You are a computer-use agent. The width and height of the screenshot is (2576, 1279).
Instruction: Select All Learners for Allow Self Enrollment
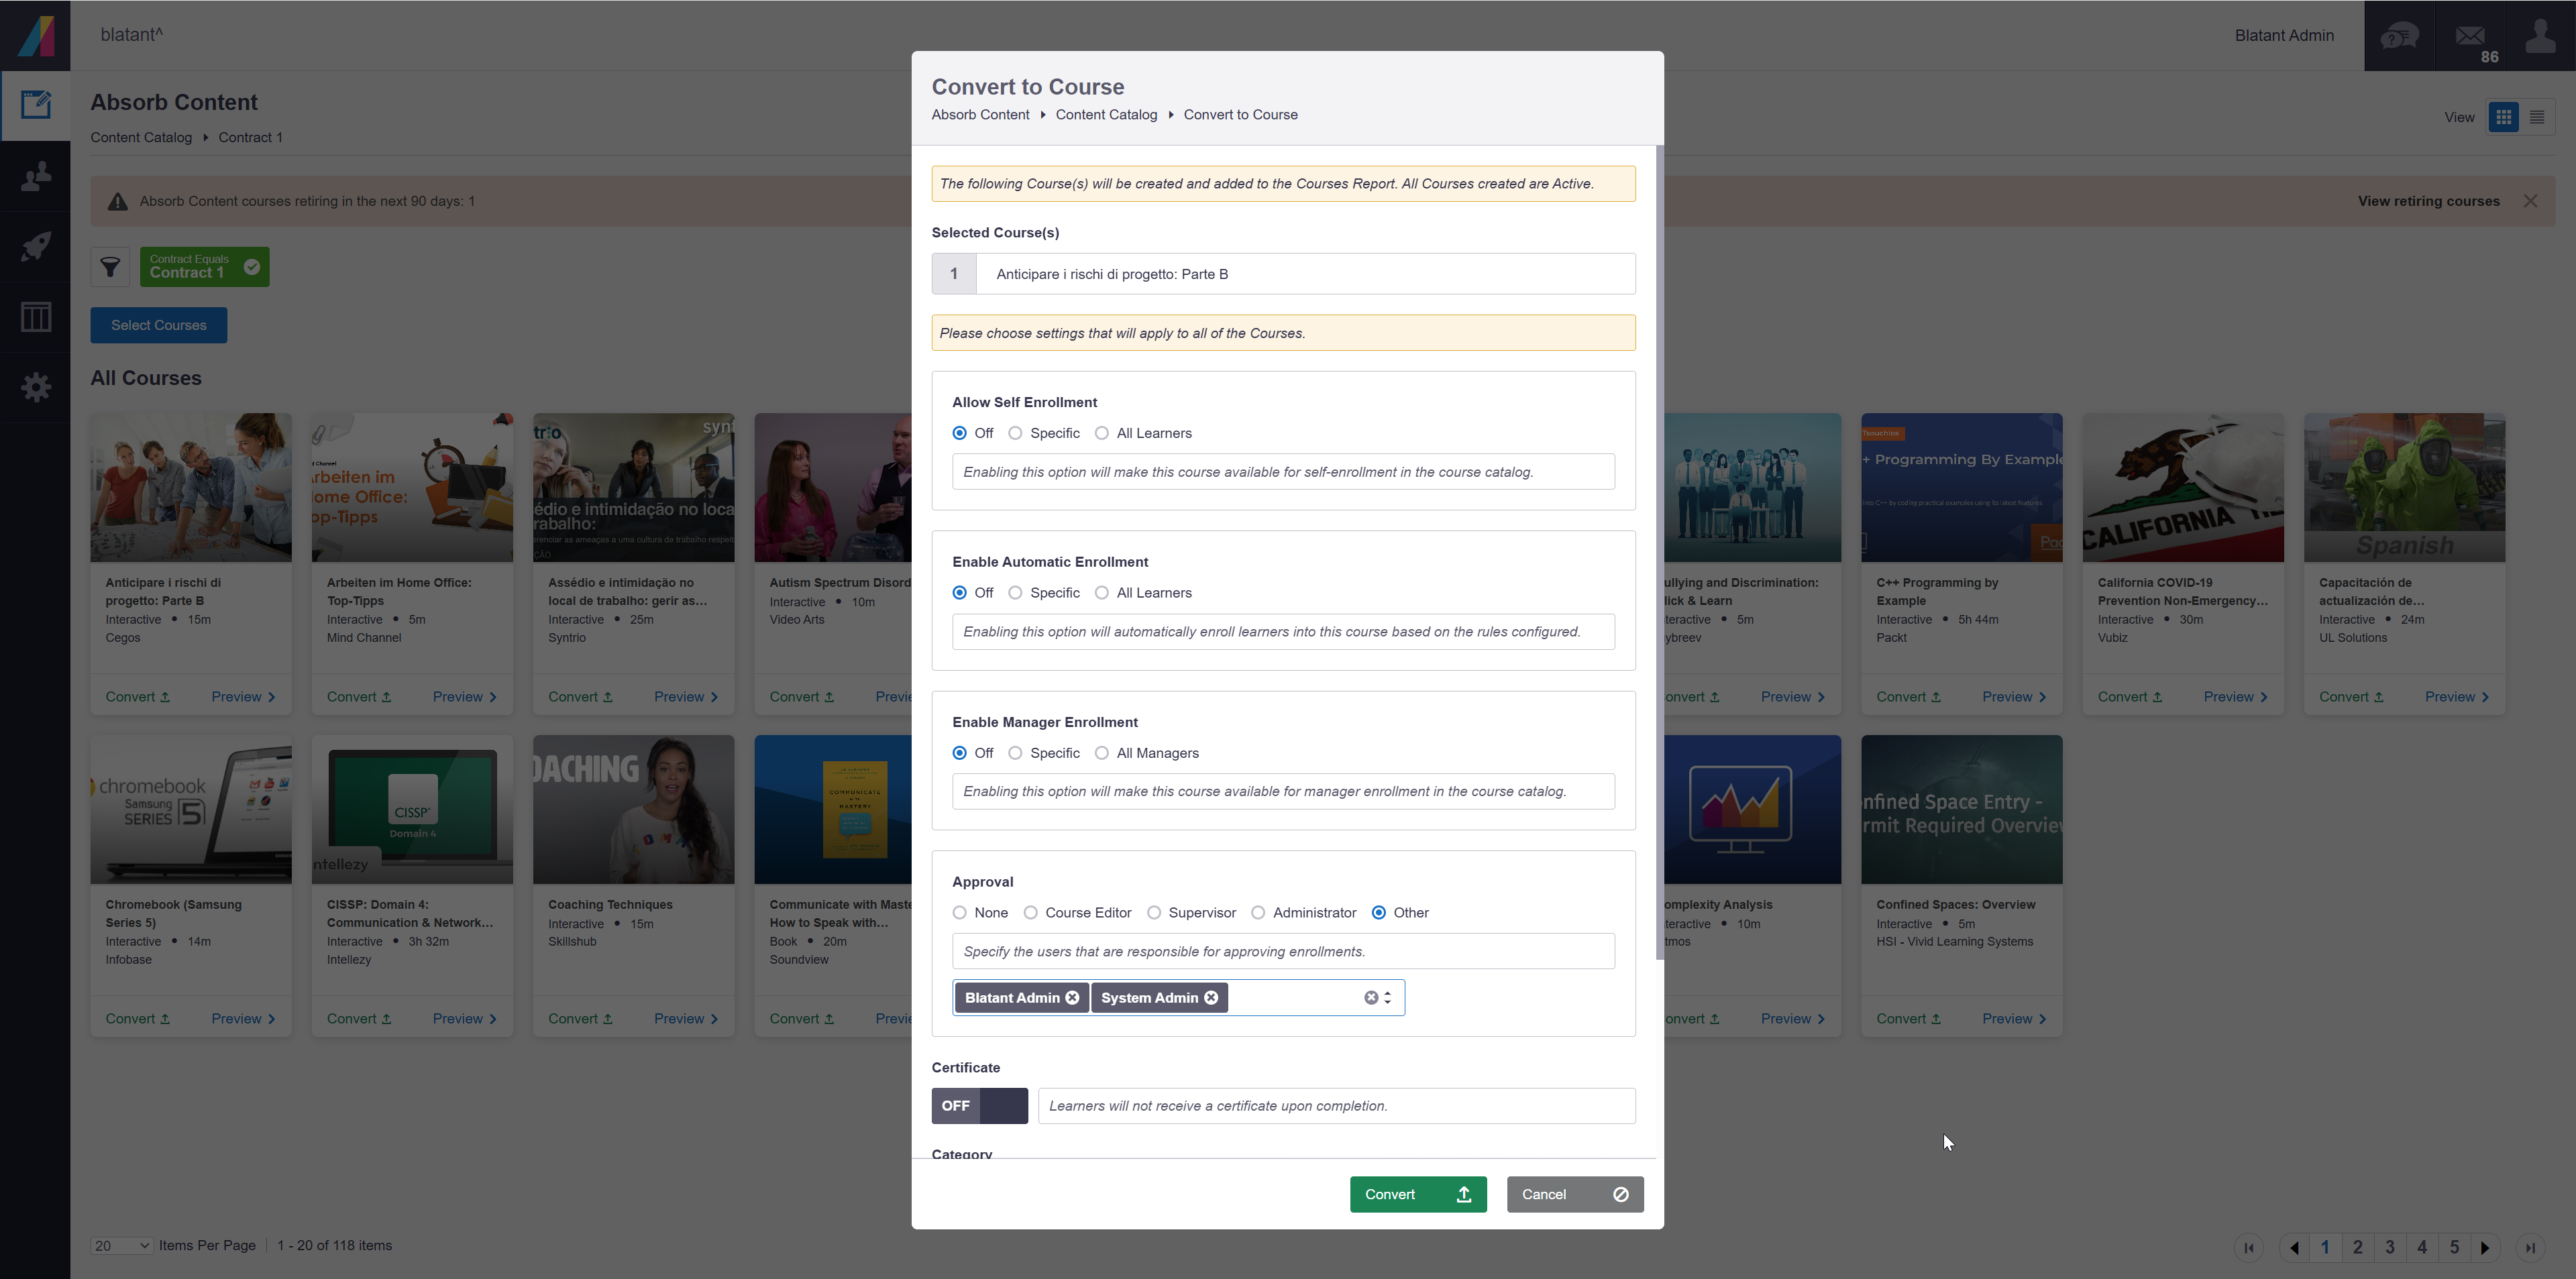point(1103,433)
